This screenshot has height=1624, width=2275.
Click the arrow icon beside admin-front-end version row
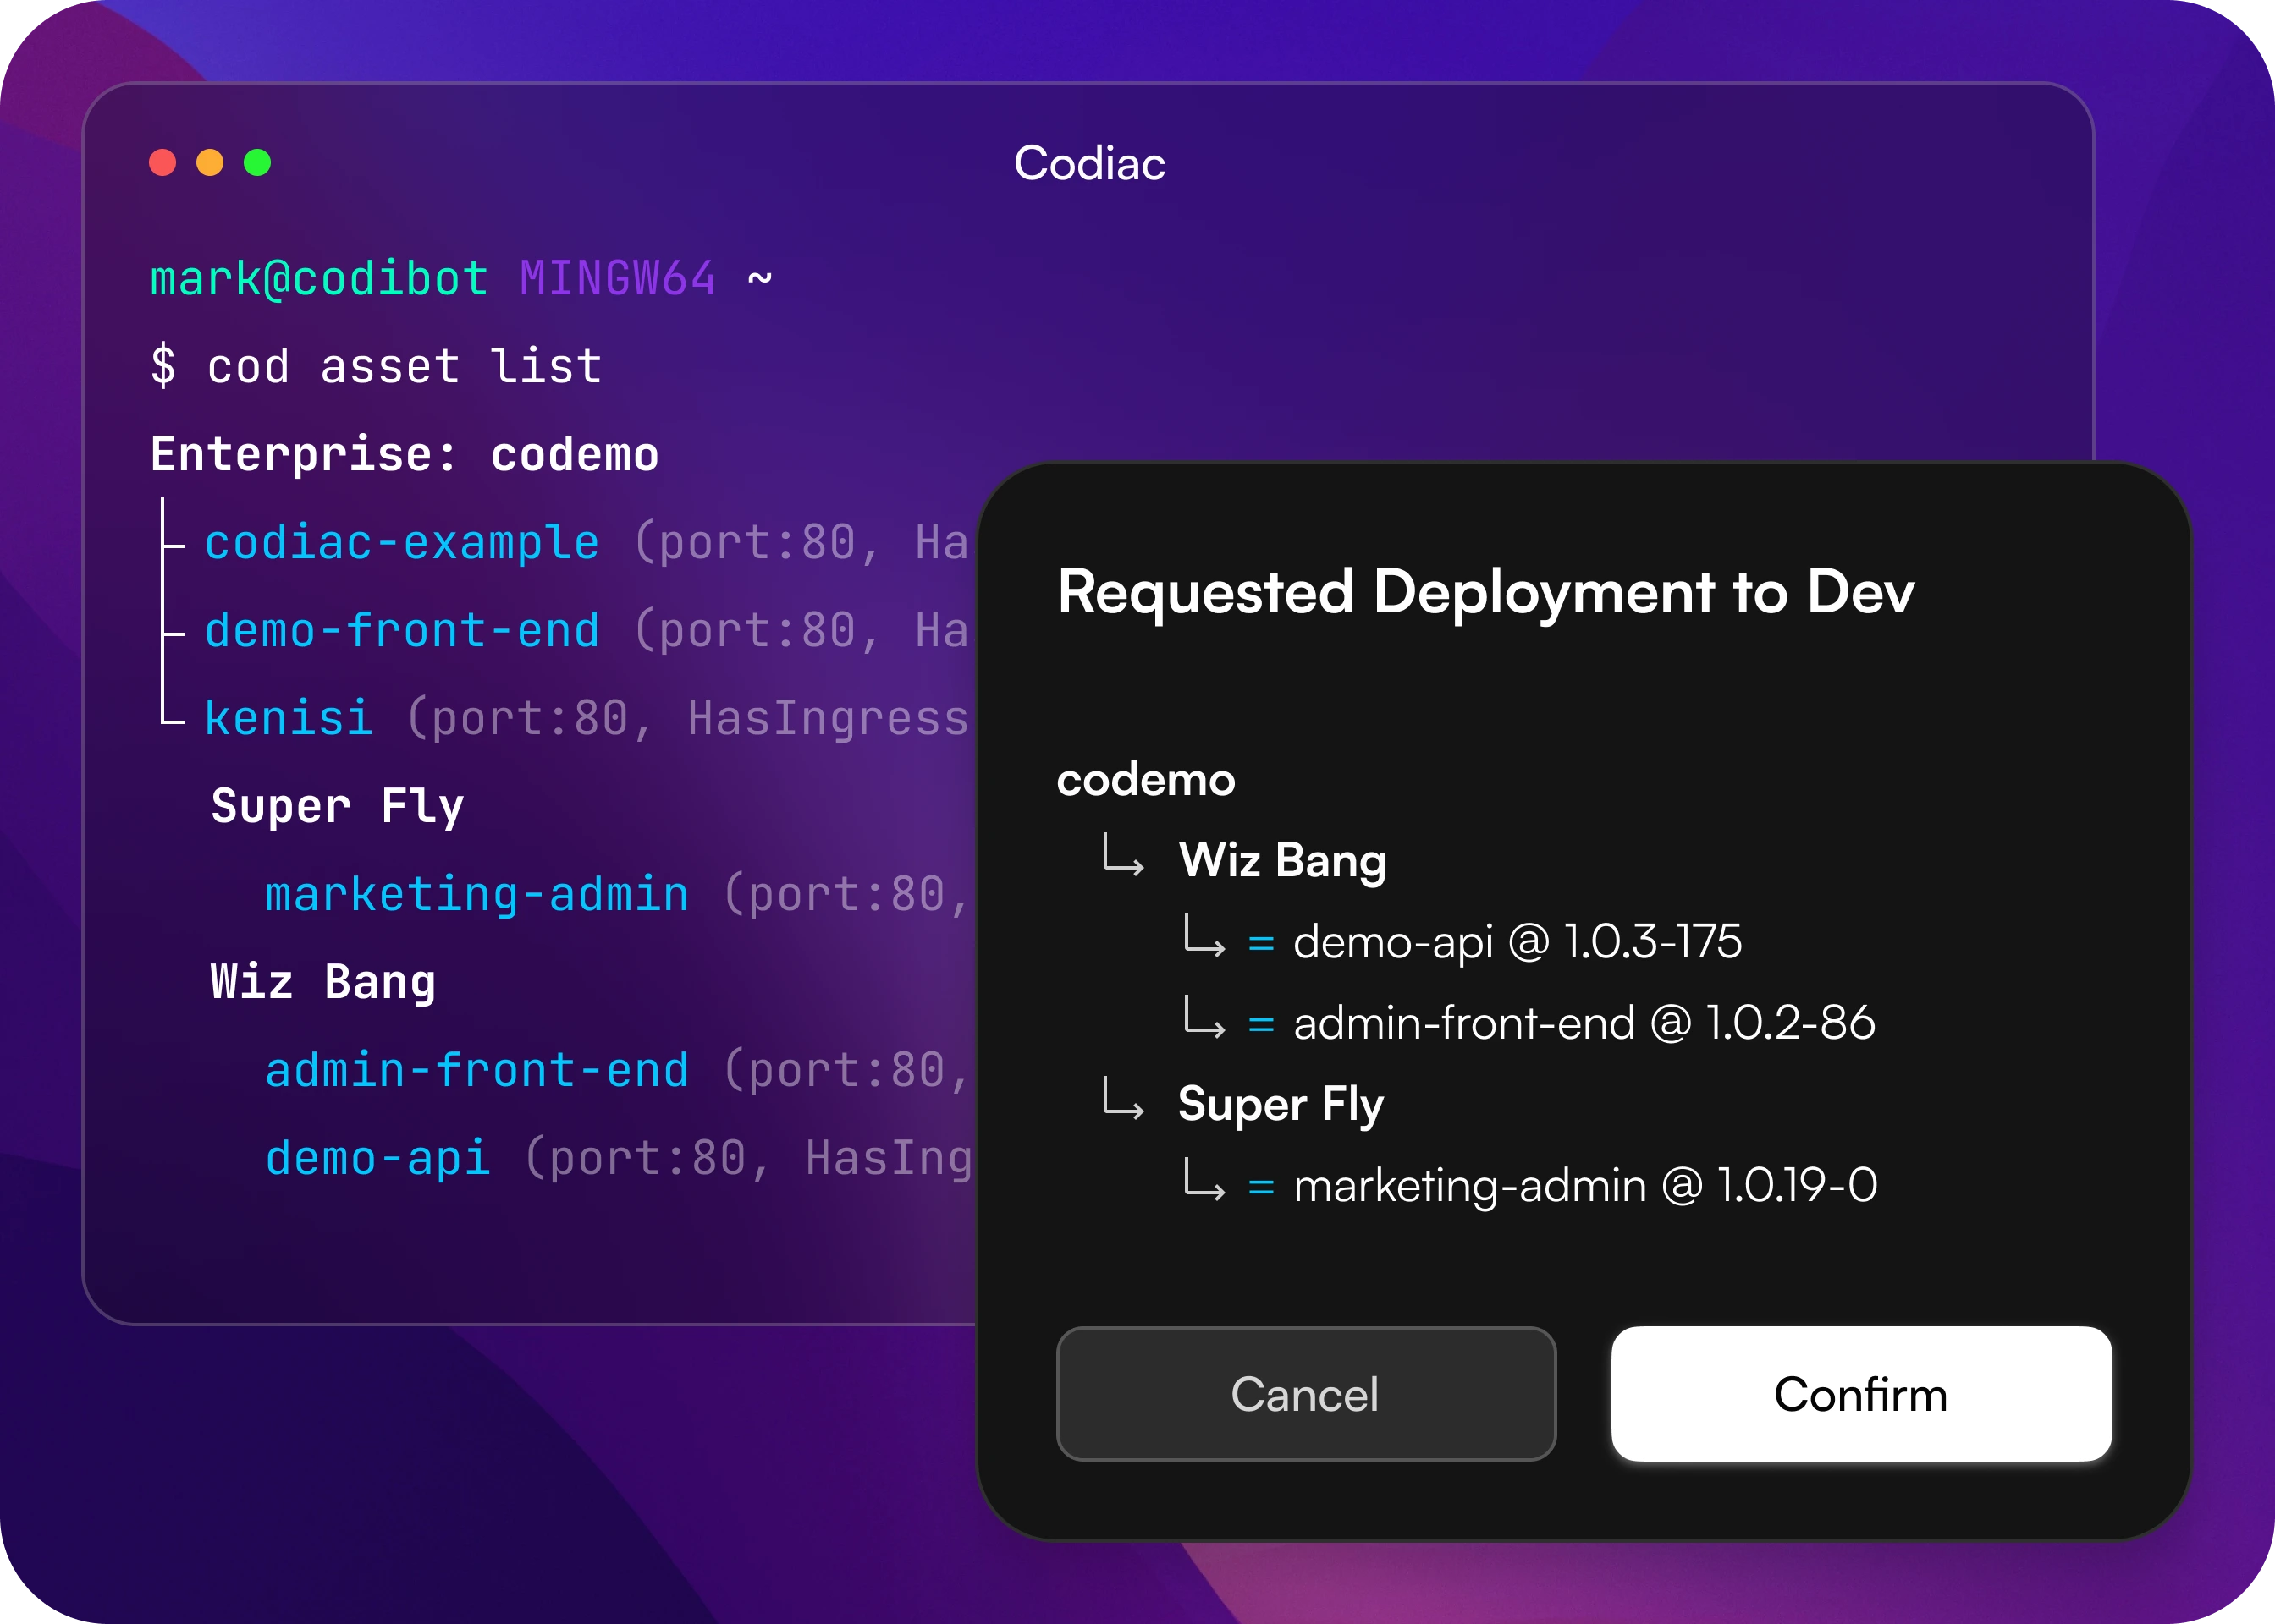(1204, 1017)
